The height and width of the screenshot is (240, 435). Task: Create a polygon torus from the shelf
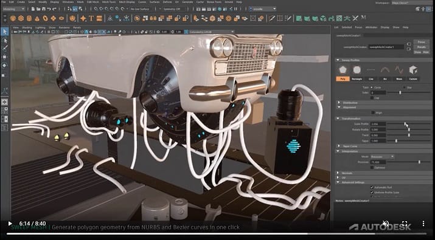pos(45,19)
